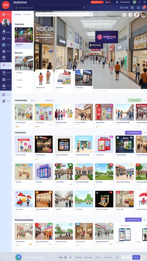The image size is (147, 261).
Task: Switch to the first tab in left panel
Action: coord(18,15)
